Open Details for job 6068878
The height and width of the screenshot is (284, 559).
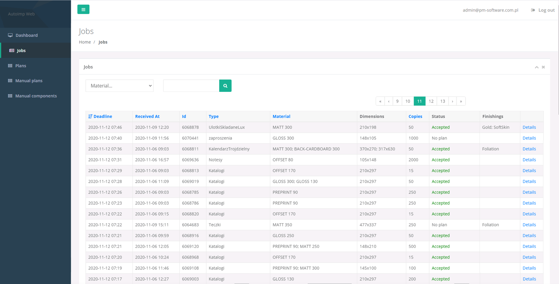[529, 127]
